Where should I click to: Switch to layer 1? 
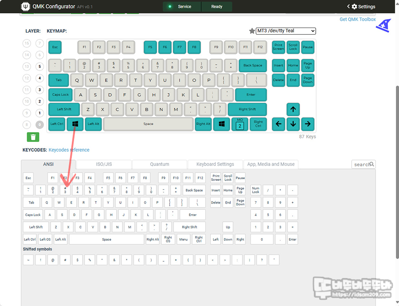coord(39,113)
